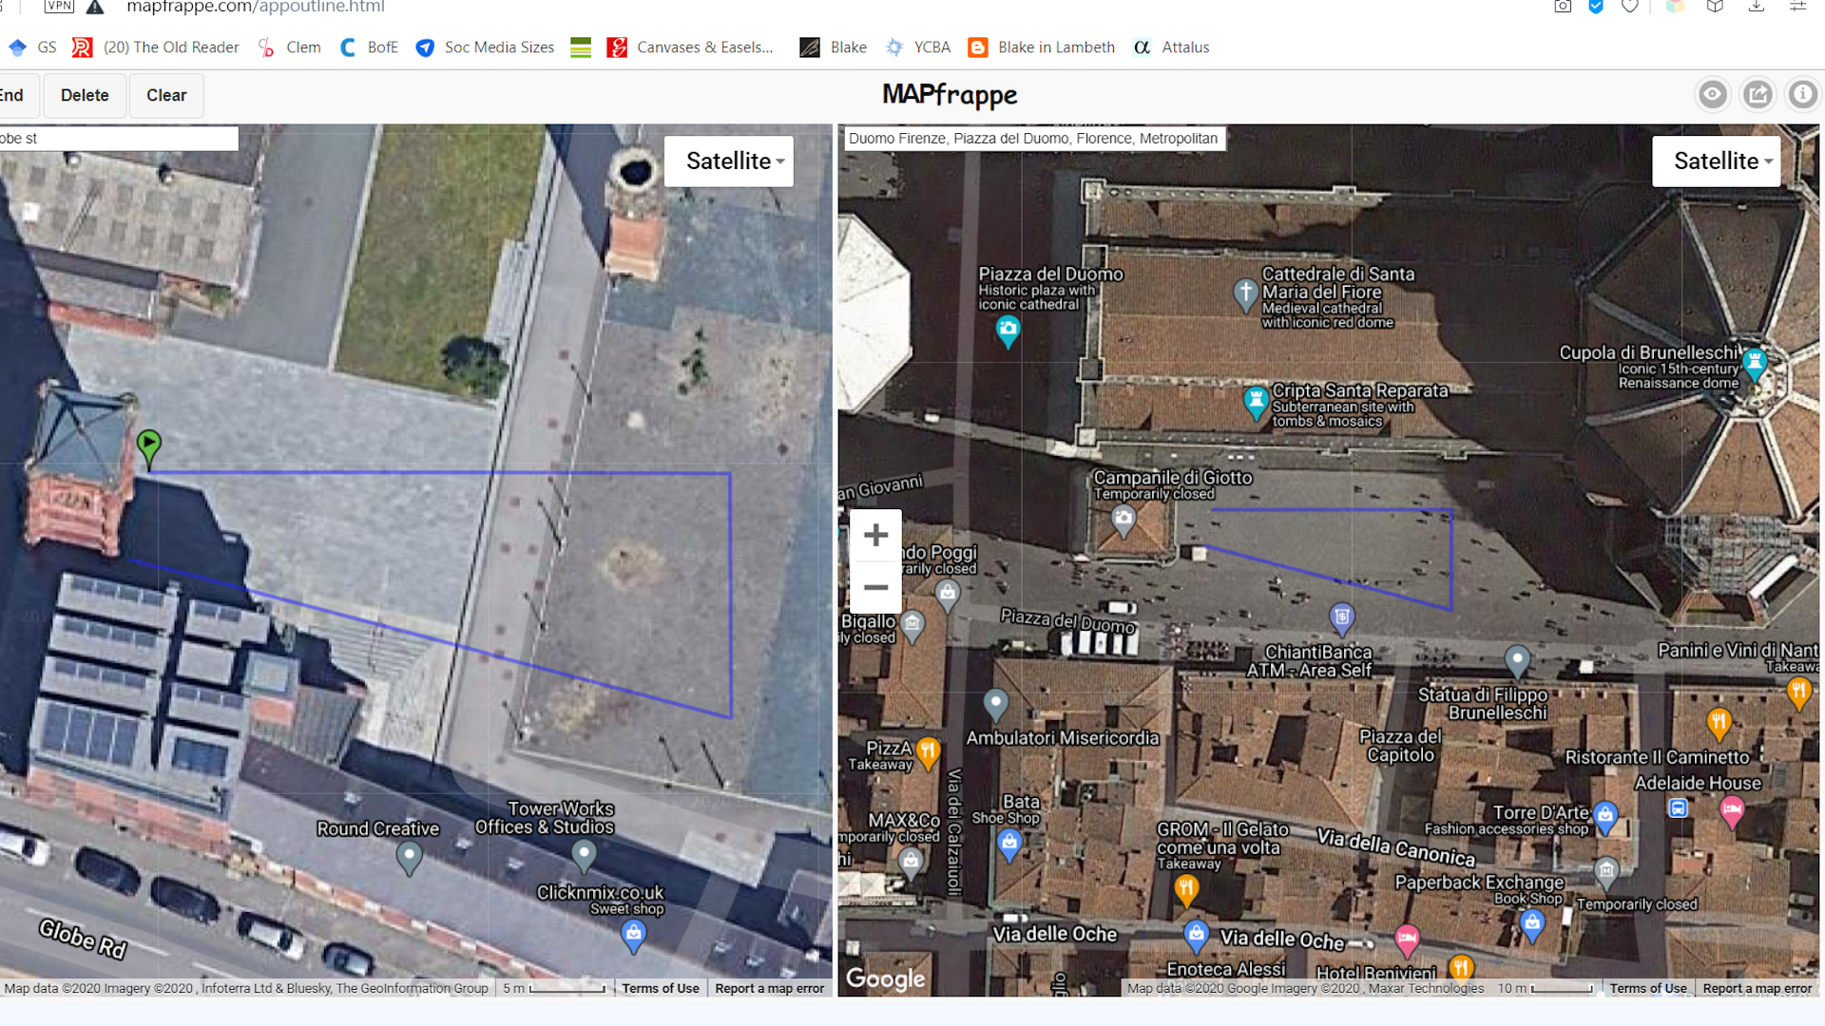Click the Delete button
Viewport: 1825px width, 1026px height.
pyautogui.click(x=85, y=95)
